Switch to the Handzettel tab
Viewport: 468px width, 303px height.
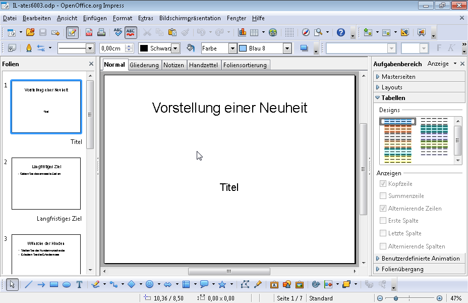pyautogui.click(x=203, y=65)
